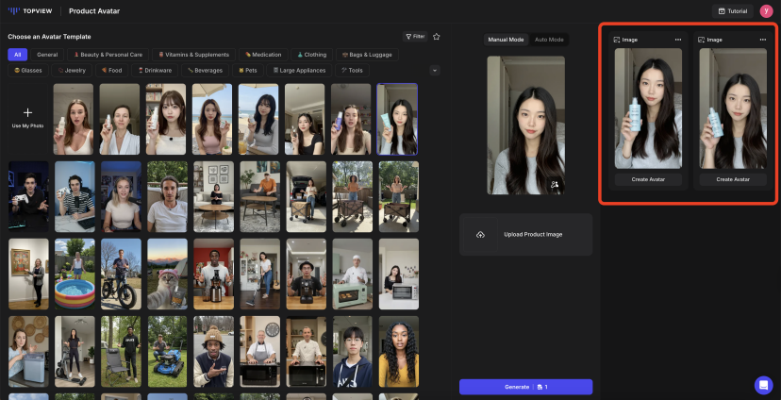Click Create Avatar under first image
781x400 pixels.
648,178
